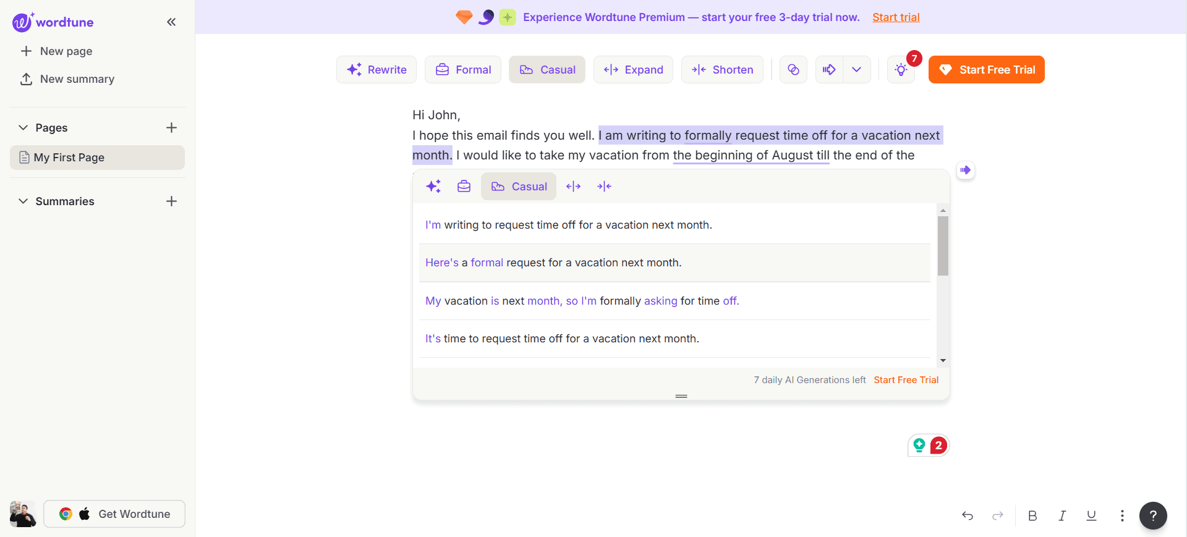Click the linked-circles toolbar icon
The image size is (1187, 537).
[793, 70]
